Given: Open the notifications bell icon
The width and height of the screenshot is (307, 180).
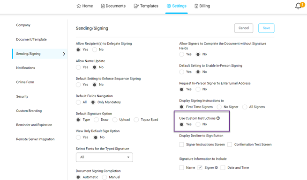Looking at the screenshot, I should point(298,6).
